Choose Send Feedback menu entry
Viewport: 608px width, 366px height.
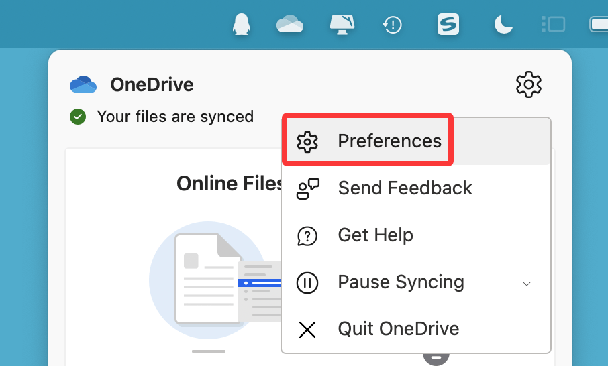pyautogui.click(x=416, y=188)
